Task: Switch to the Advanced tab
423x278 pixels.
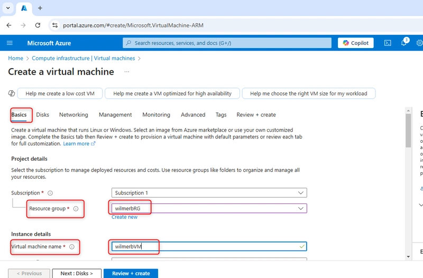Action: click(x=193, y=115)
